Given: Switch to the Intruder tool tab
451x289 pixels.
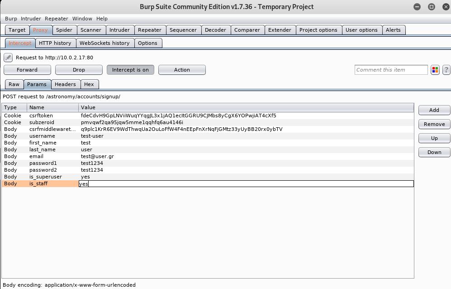Looking at the screenshot, I should tap(119, 30).
